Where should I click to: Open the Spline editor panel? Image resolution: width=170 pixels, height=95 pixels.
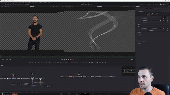tap(141, 4)
